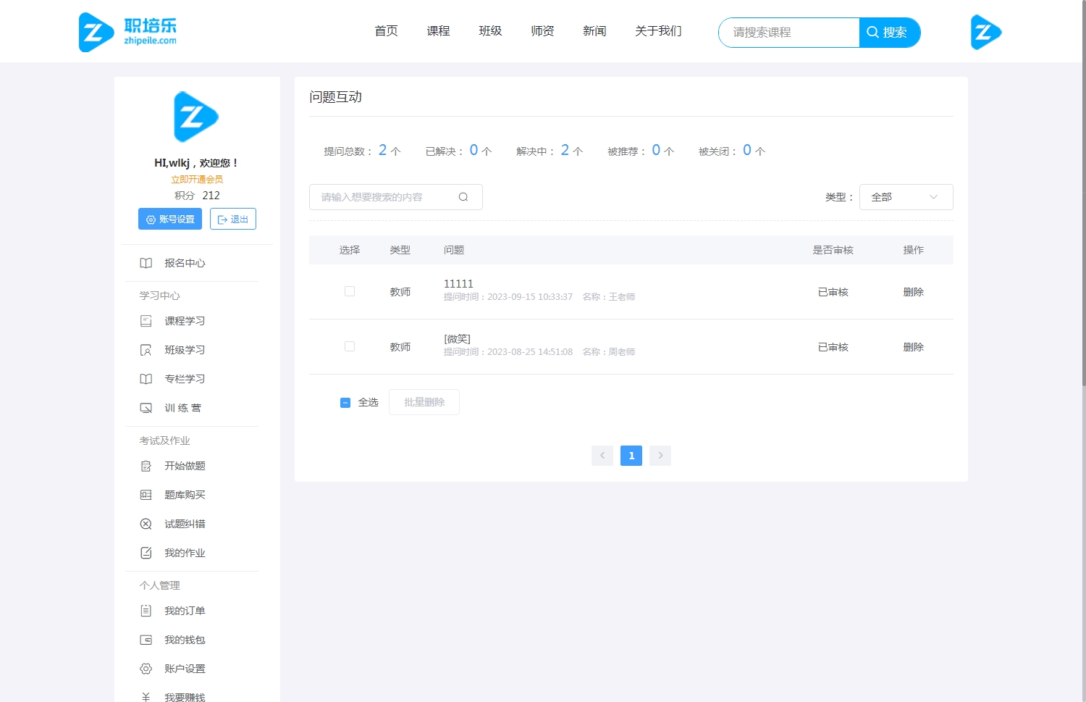This screenshot has width=1086, height=702.
Task: Click the 专栏学习 sidebar icon
Action: tap(146, 379)
